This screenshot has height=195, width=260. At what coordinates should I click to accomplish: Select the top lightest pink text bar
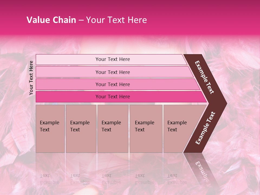tap(112, 59)
